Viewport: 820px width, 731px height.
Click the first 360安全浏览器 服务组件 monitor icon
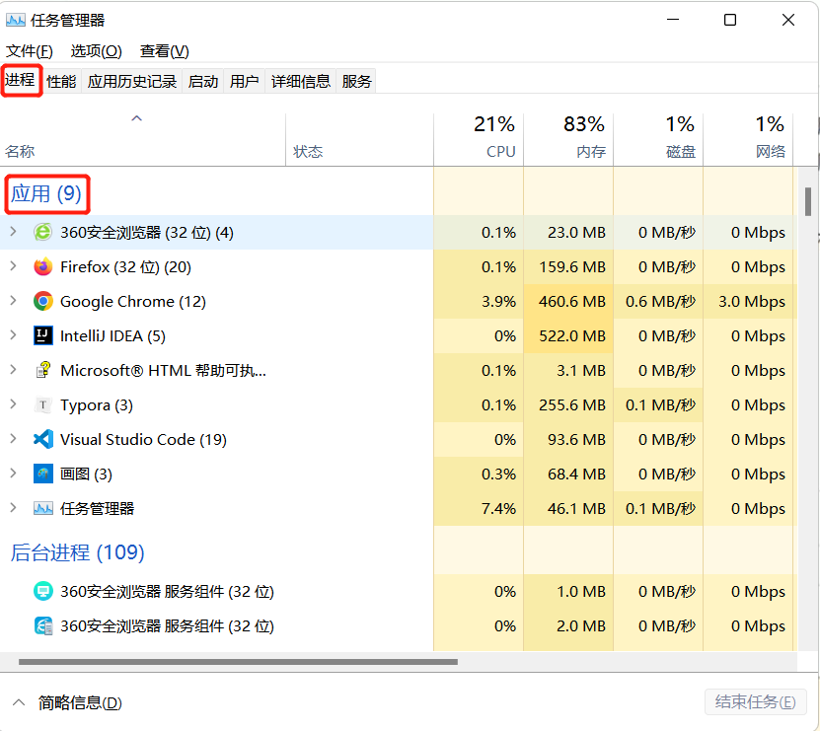coord(42,591)
